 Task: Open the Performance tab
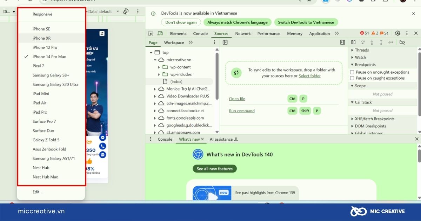[269, 34]
